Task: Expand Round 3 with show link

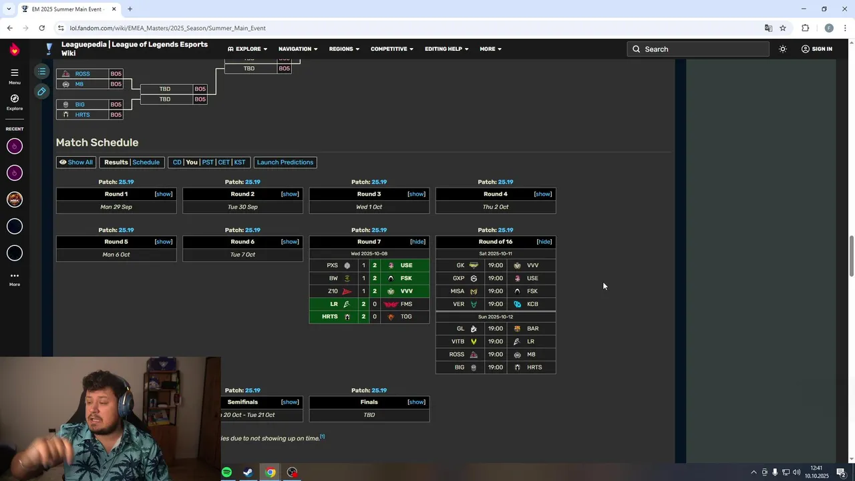Action: click(x=416, y=194)
